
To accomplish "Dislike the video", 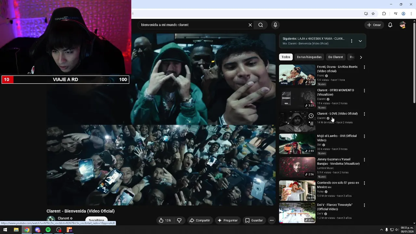I will [179, 220].
